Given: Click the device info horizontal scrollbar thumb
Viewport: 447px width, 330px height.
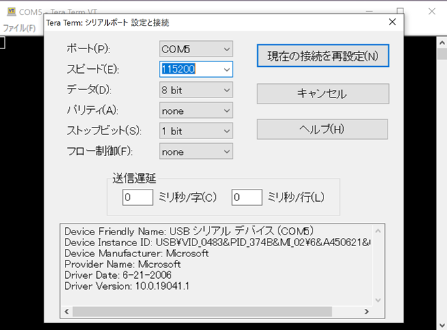Looking at the screenshot, I should (202, 312).
